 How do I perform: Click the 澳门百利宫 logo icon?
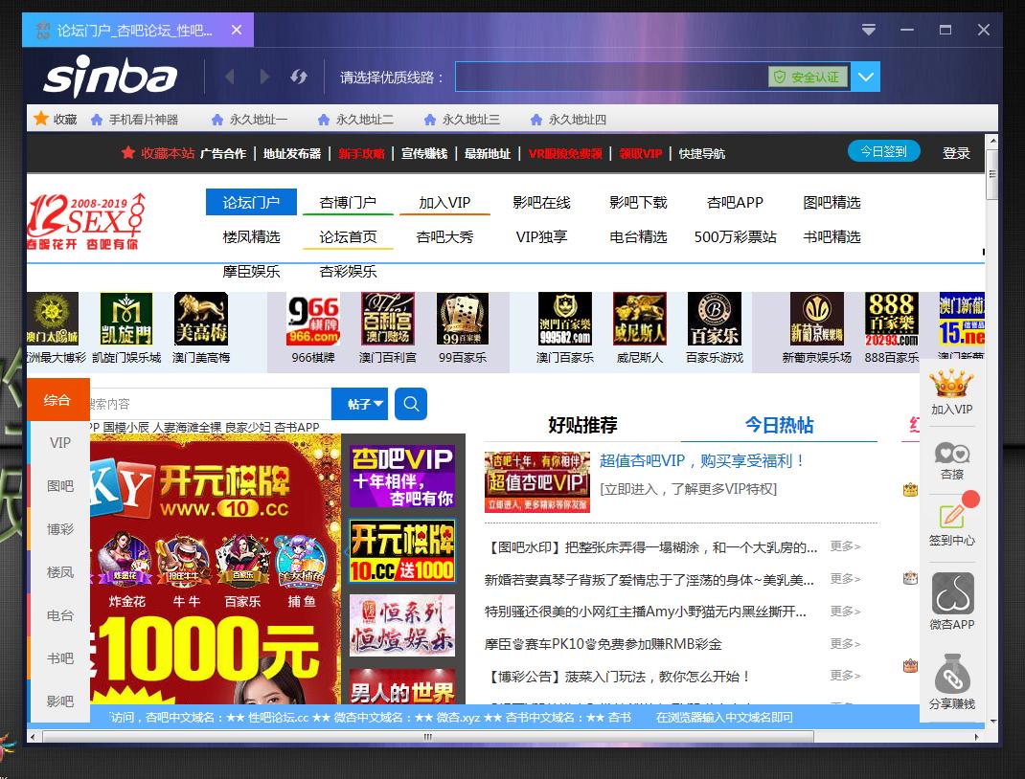[x=388, y=319]
